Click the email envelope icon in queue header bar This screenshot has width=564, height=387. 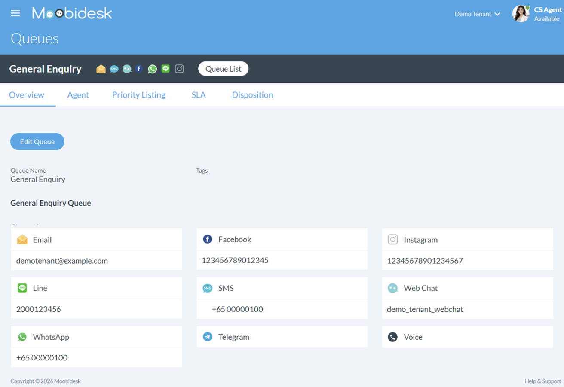[x=101, y=69]
